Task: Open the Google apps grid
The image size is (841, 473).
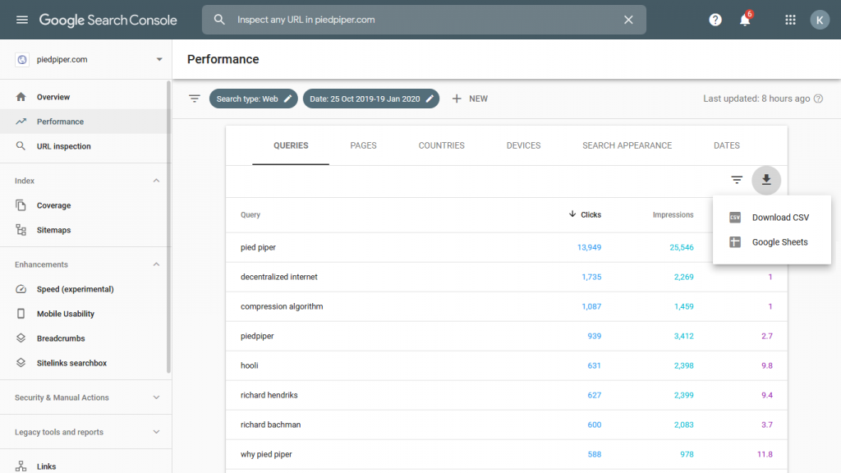Action: click(790, 20)
